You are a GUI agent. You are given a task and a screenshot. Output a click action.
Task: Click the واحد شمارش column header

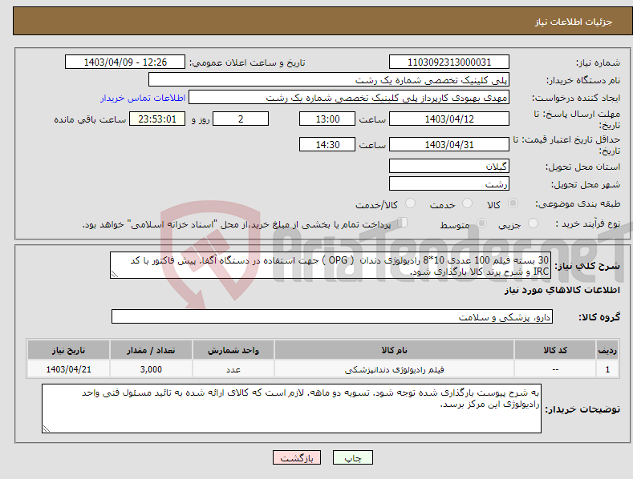[x=233, y=350]
